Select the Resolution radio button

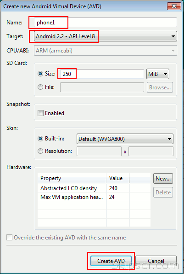tap(40, 151)
